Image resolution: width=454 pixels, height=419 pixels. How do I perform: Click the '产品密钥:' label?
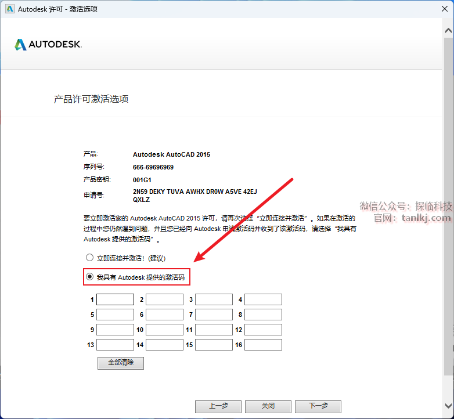(x=97, y=179)
